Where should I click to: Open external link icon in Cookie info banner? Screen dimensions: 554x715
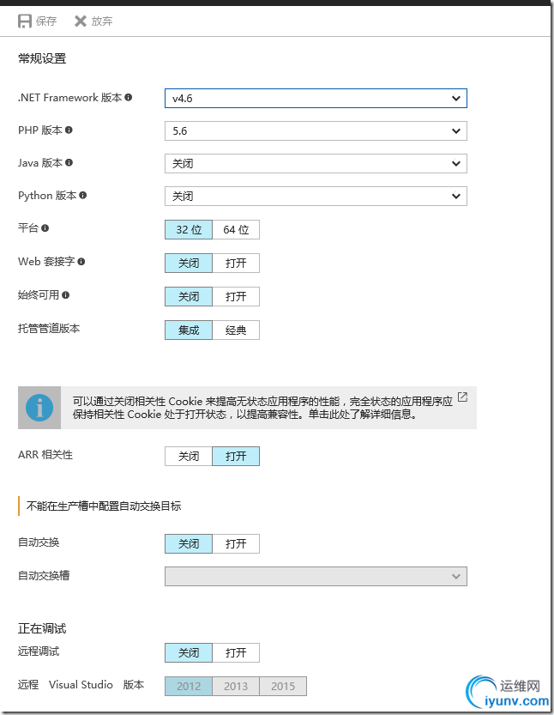pos(462,397)
